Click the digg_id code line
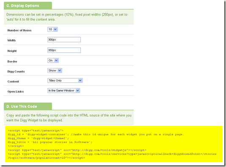The height and width of the screenshot is (167, 226). point(96,134)
